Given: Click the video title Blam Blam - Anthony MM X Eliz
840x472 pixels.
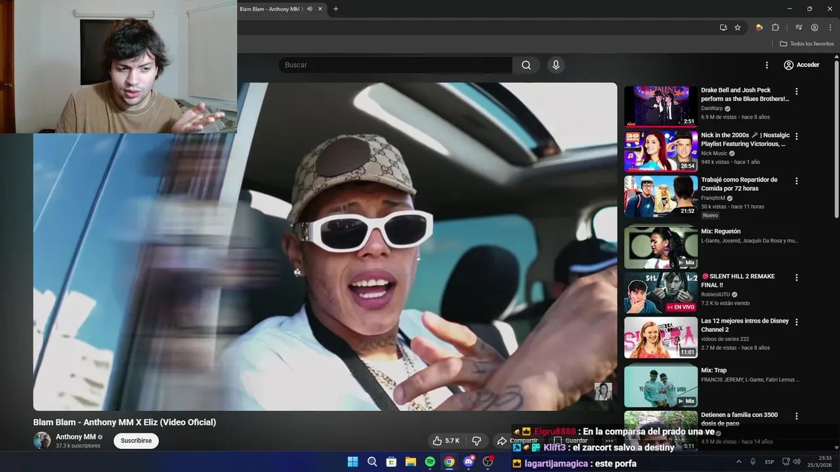Looking at the screenshot, I should pos(125,422).
